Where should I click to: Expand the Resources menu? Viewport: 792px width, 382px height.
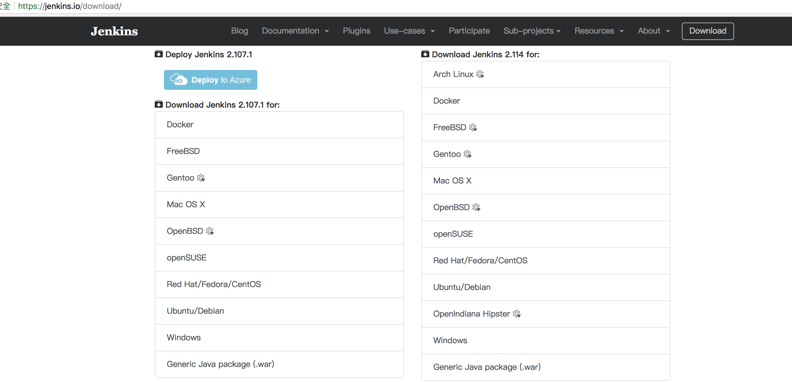(599, 31)
